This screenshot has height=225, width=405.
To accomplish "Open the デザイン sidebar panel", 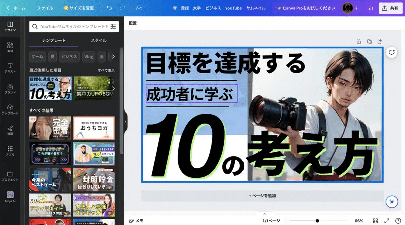I will 10,27.
